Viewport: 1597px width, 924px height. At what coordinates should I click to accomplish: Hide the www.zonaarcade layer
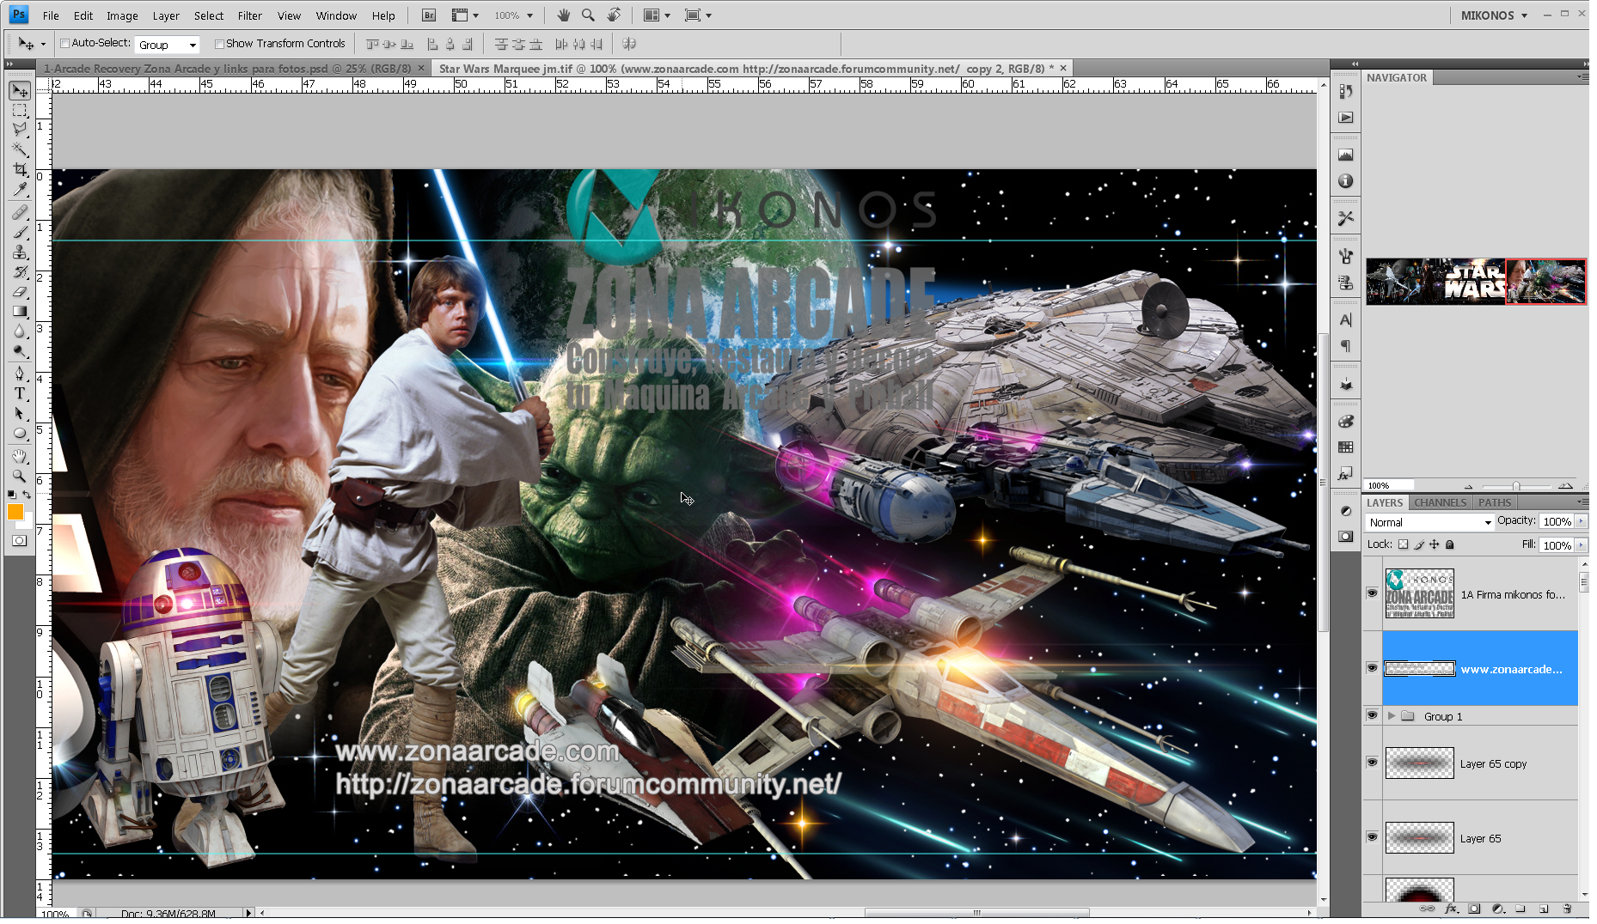1372,668
